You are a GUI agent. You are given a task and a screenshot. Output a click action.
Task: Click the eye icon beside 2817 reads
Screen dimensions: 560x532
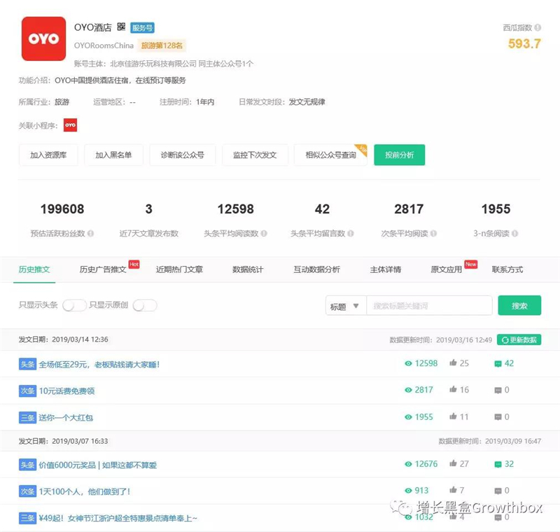pyautogui.click(x=408, y=390)
